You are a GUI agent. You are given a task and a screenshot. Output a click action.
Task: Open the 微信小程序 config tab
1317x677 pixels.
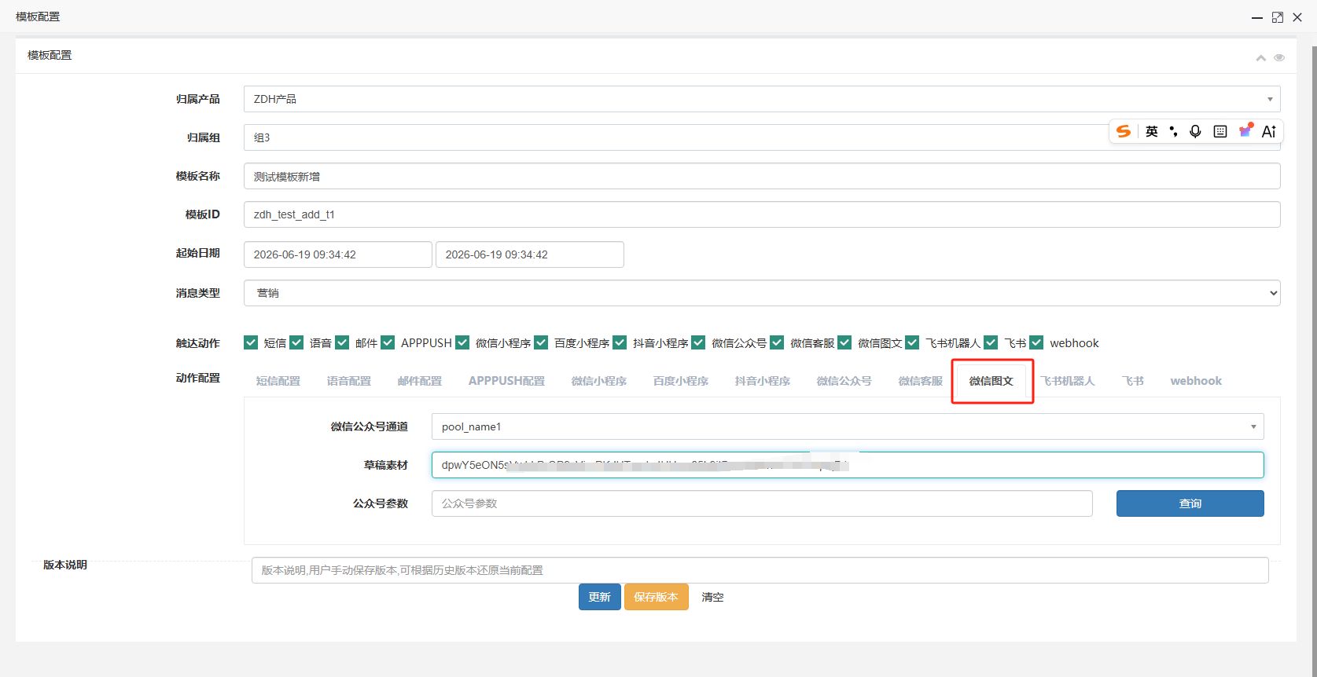[599, 381]
